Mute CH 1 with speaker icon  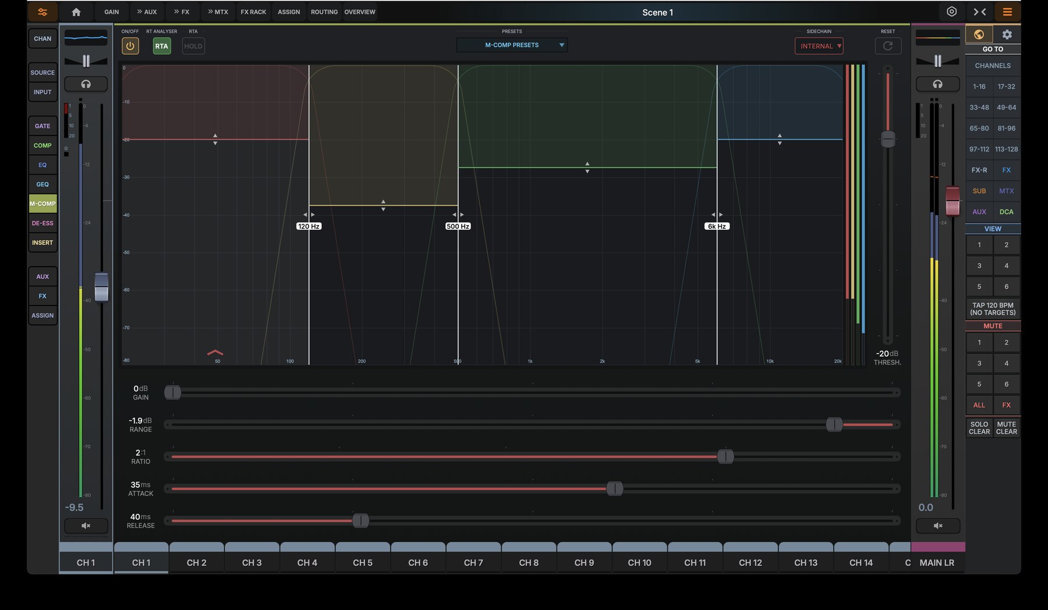pos(86,526)
